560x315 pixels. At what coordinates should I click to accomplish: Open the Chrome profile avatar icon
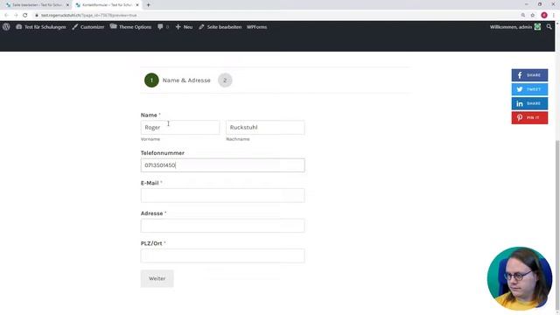pyautogui.click(x=544, y=16)
